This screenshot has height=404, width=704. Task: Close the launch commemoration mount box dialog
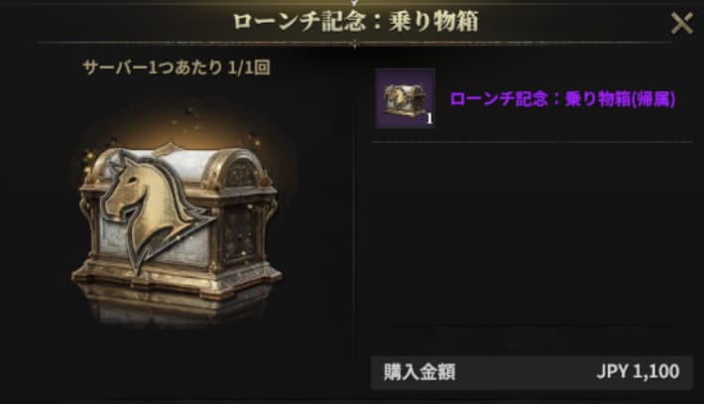click(x=681, y=23)
